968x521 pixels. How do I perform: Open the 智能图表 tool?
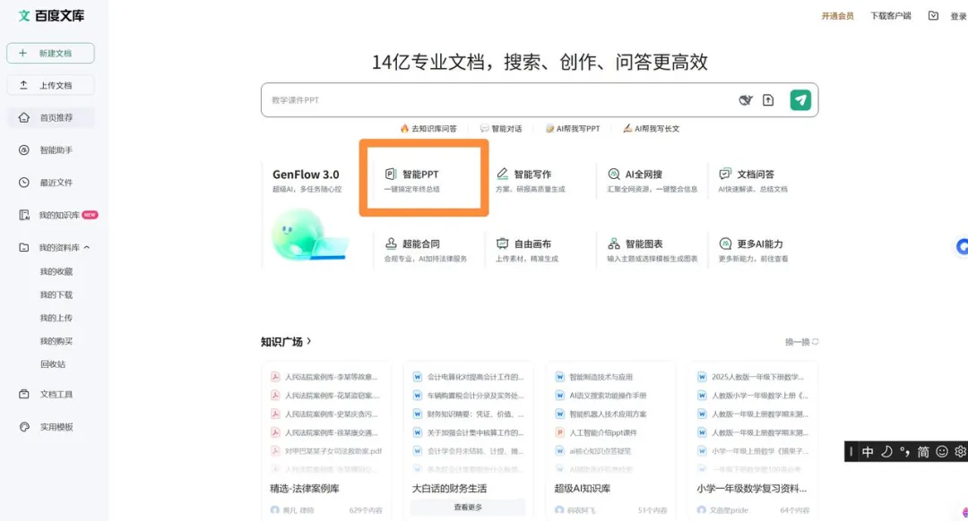click(652, 250)
